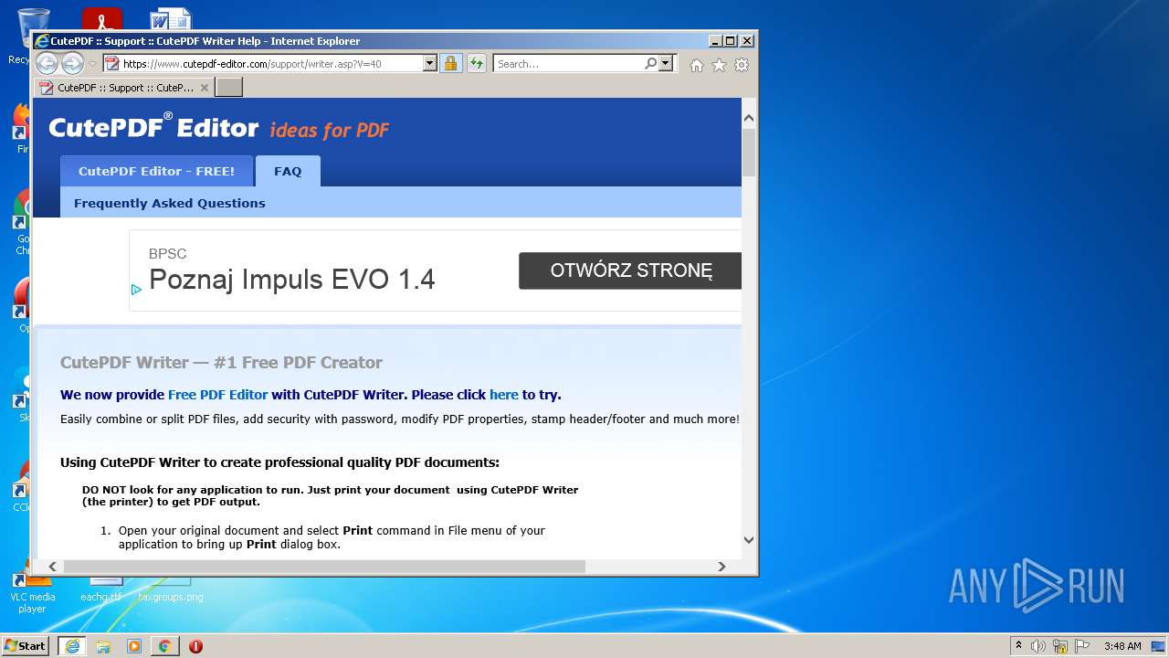The height and width of the screenshot is (658, 1169).
Task: Select the CutePDF :: Support browser tab
Action: 124,88
